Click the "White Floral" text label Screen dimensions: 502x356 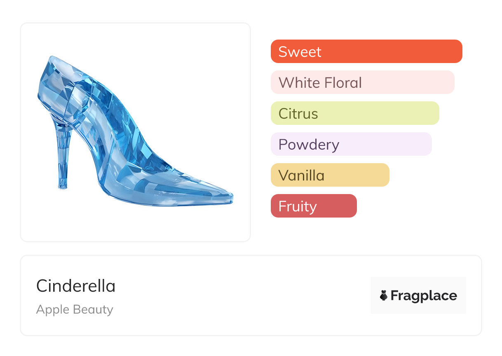pyautogui.click(x=320, y=82)
